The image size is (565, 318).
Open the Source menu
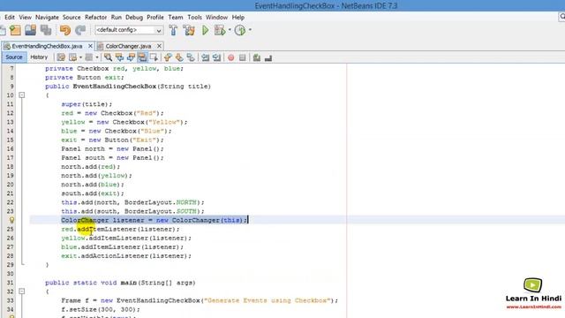tap(72, 18)
